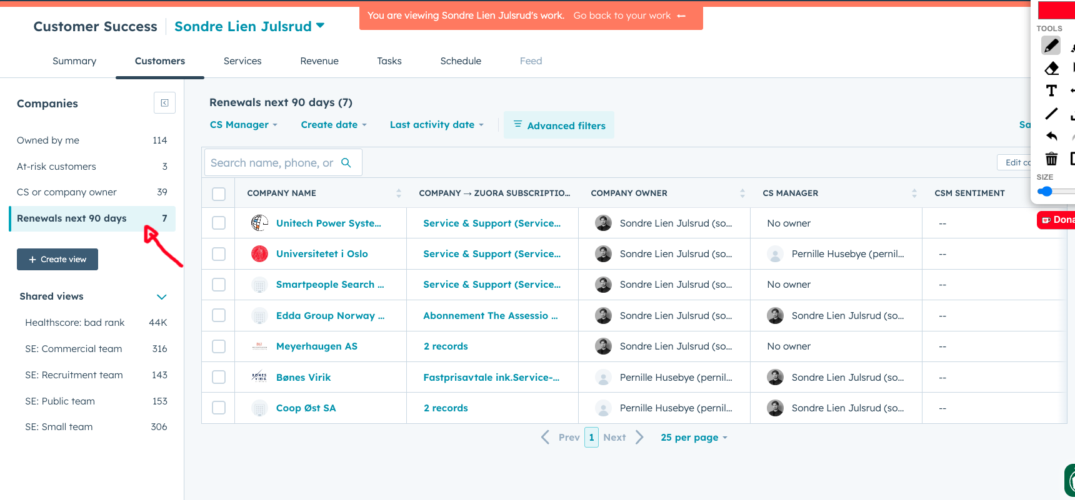Adjust the brush size slider
1075x500 pixels.
click(x=1046, y=192)
